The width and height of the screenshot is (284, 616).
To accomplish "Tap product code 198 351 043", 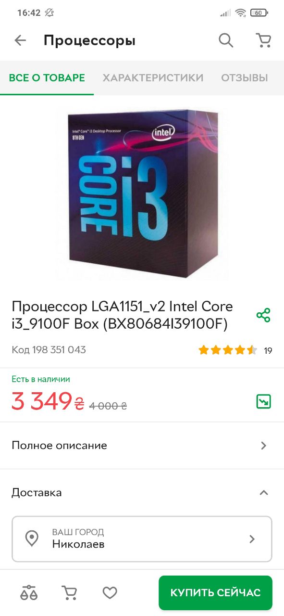I will 49,350.
